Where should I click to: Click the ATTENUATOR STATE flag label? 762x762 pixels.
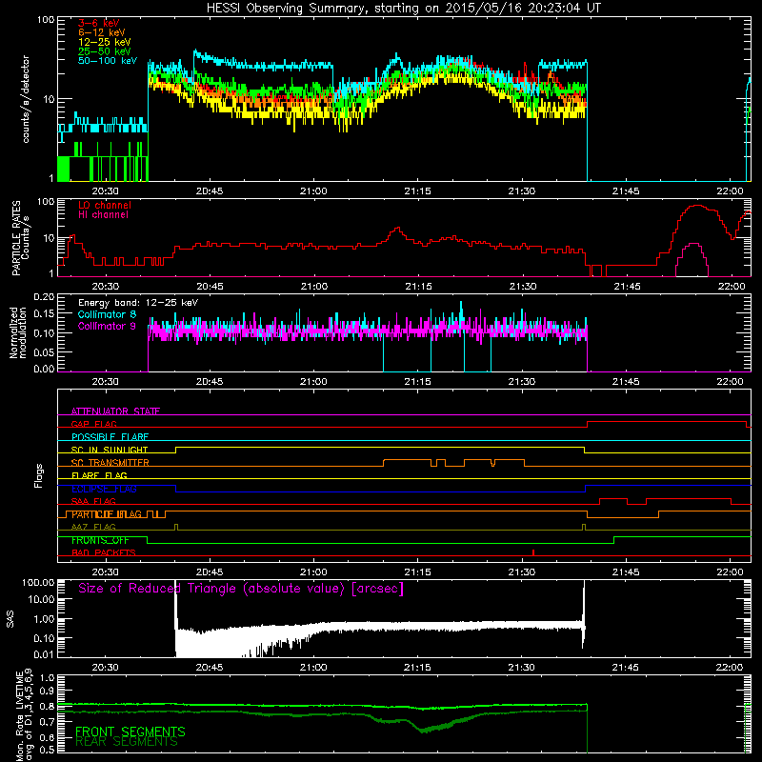(115, 411)
